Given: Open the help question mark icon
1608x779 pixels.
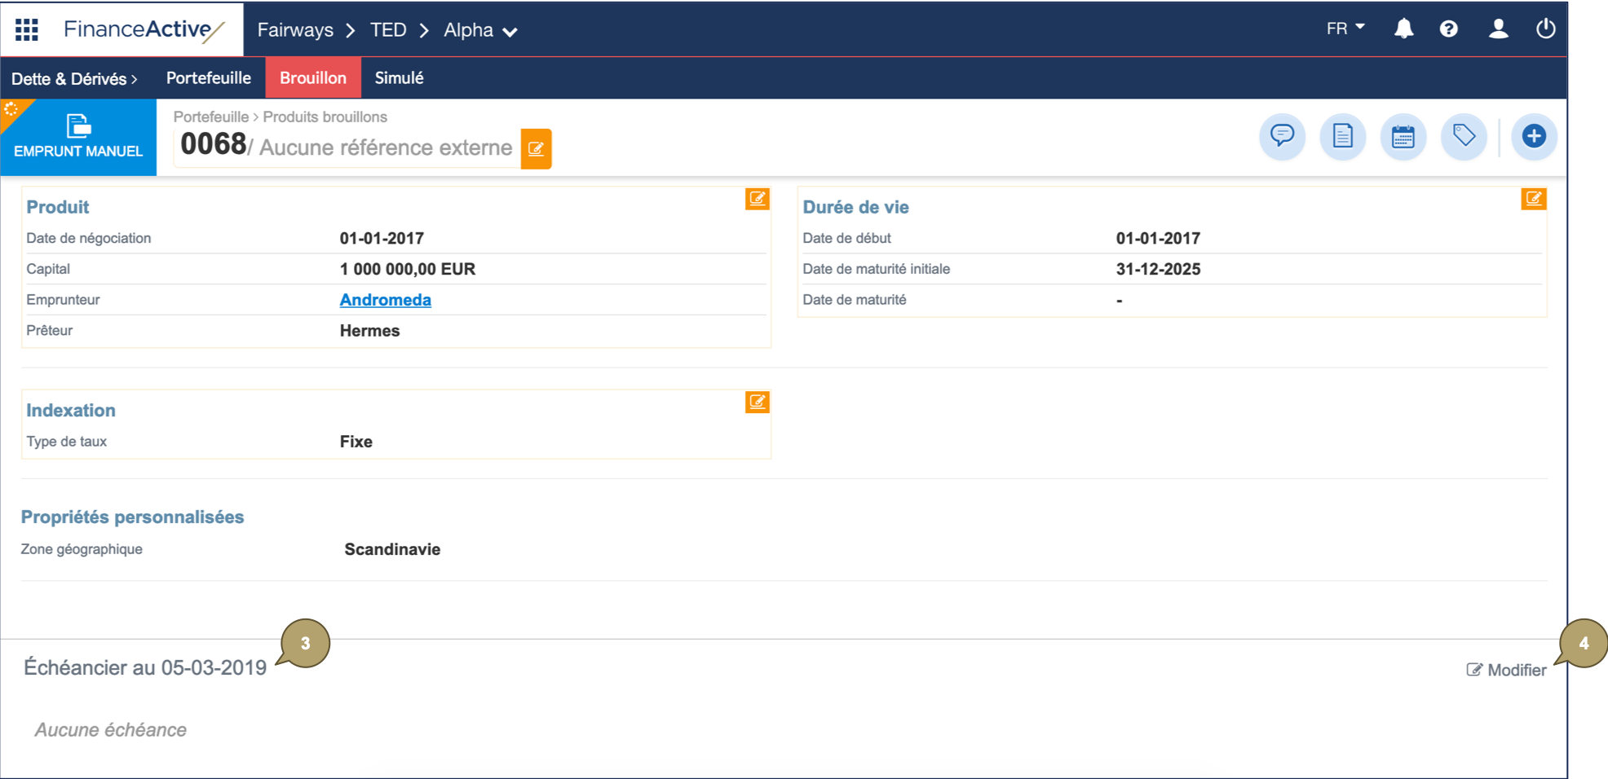Looking at the screenshot, I should pyautogui.click(x=1450, y=28).
